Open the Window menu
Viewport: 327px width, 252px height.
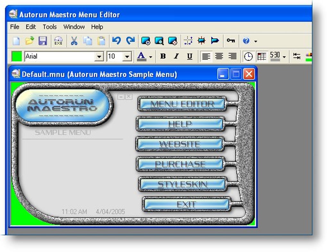pyautogui.click(x=74, y=27)
